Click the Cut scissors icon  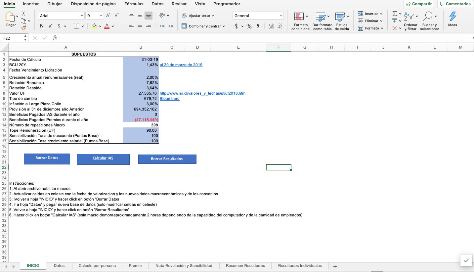pyautogui.click(x=23, y=14)
